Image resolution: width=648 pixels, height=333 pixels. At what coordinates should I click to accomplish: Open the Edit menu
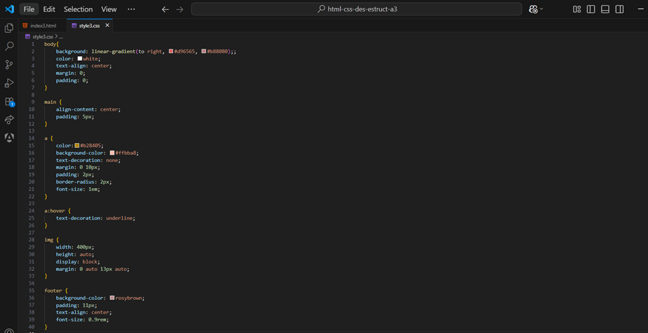(x=49, y=9)
